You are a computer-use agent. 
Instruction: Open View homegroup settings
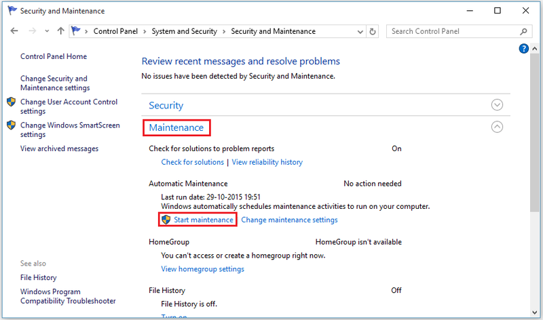202,269
